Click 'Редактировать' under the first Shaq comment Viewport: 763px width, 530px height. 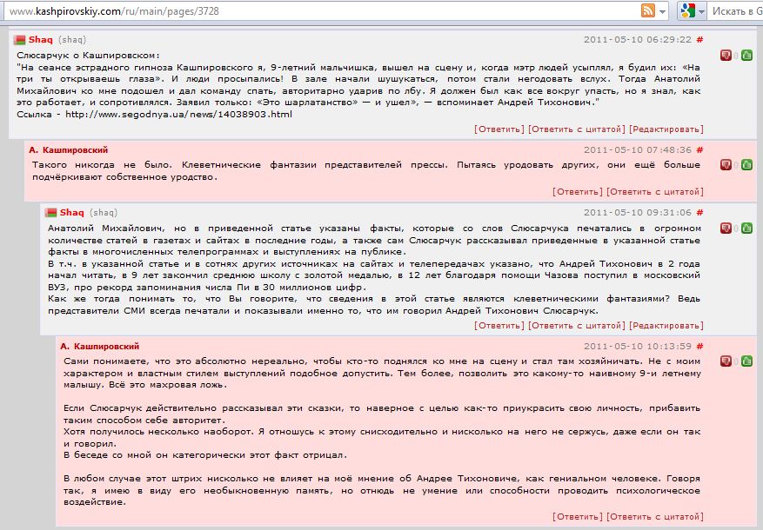[666, 129]
